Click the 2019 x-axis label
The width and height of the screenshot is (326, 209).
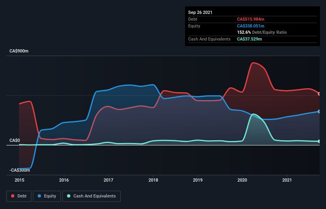click(x=198, y=180)
